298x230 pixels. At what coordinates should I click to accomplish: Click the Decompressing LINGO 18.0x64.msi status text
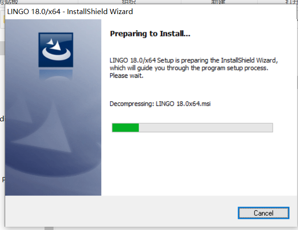pyautogui.click(x=160, y=104)
